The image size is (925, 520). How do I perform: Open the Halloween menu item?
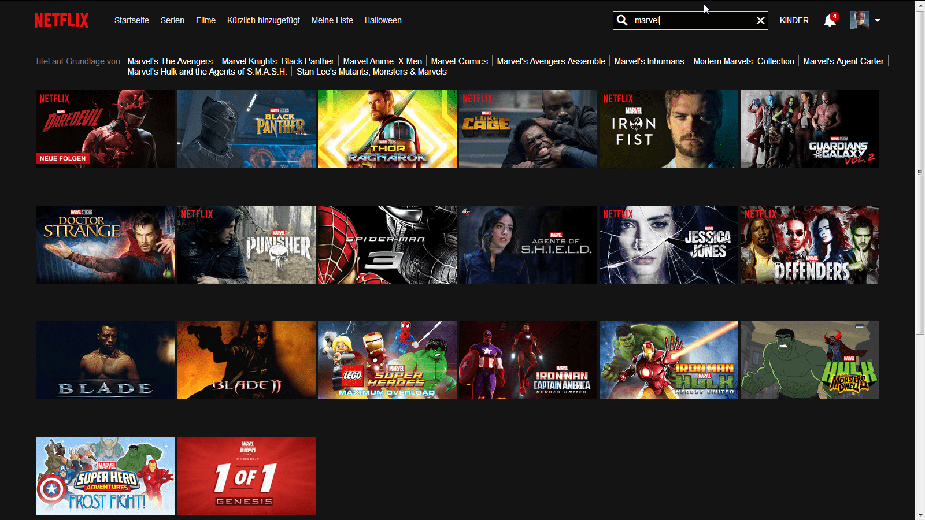(383, 20)
